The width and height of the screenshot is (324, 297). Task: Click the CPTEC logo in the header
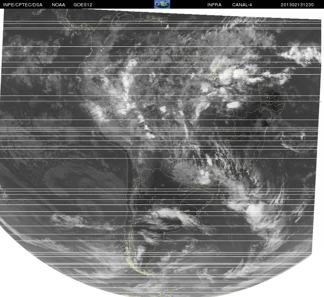[162, 4]
